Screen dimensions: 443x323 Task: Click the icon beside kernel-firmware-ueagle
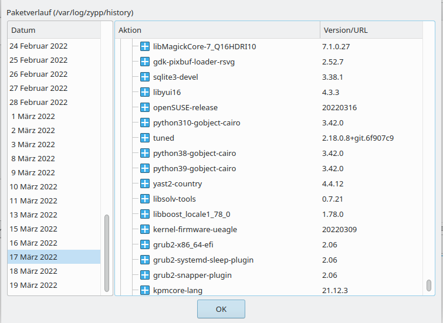pos(145,229)
